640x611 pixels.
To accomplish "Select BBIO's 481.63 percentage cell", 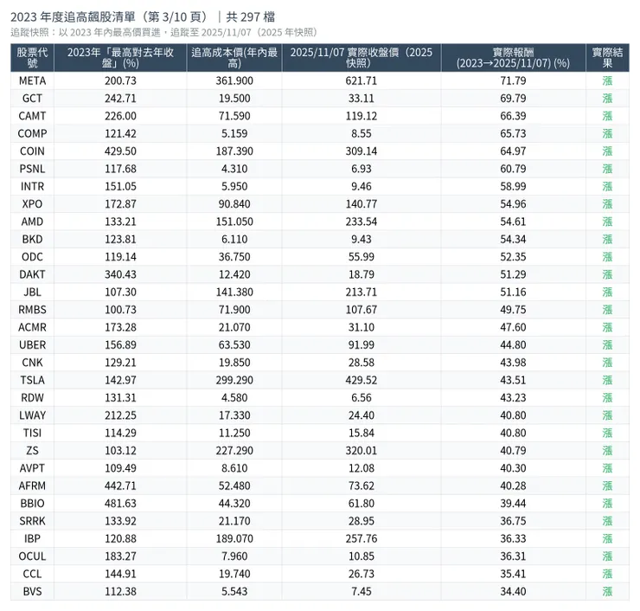I will pyautogui.click(x=119, y=503).
